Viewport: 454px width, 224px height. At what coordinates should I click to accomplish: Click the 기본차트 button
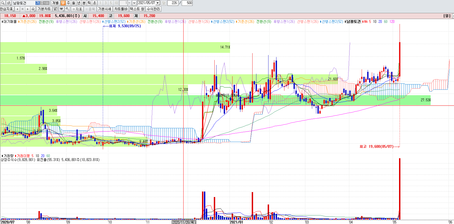tap(44, 9)
